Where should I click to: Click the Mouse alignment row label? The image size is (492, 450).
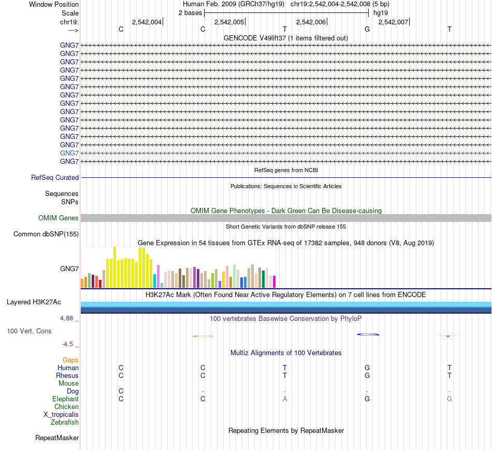[69, 384]
